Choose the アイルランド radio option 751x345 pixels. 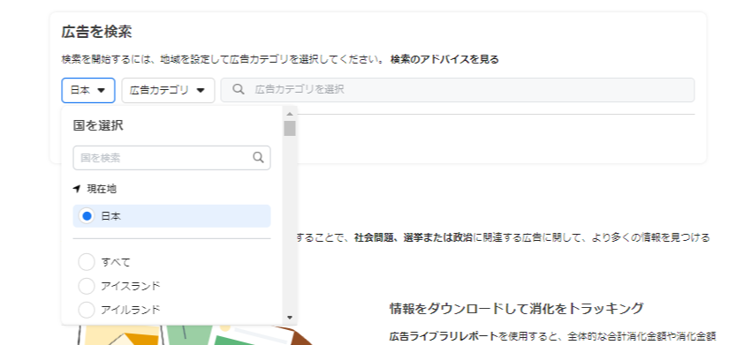(87, 310)
